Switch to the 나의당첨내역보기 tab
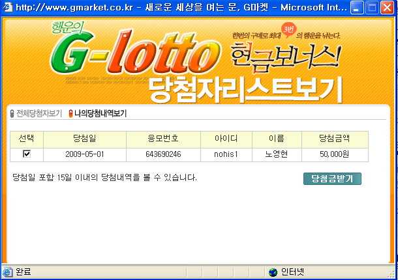Image resolution: width=398 pixels, height=280 pixels. pyautogui.click(x=100, y=113)
